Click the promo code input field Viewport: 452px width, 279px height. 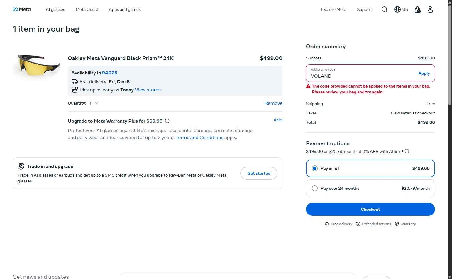click(361, 76)
